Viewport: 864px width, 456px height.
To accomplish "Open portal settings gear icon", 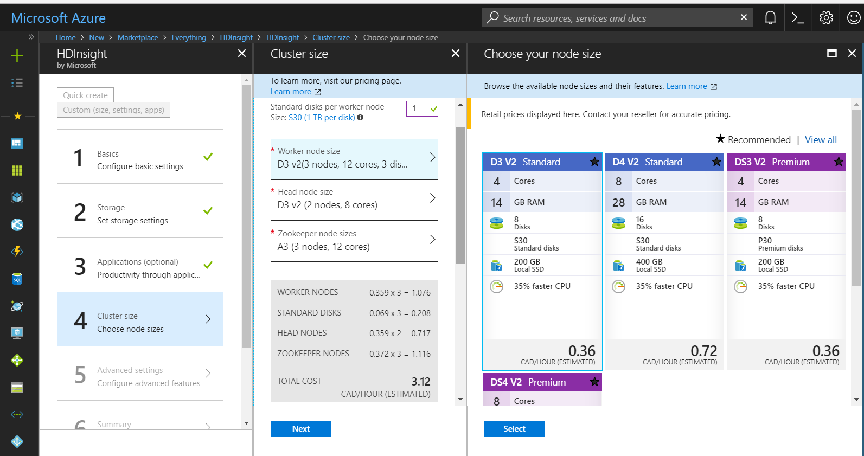I will [x=826, y=18].
